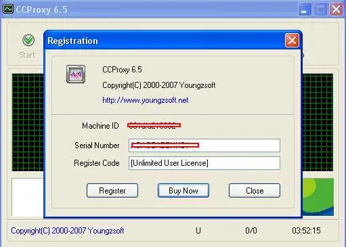Click the CCProxy icon in Registration dialog
This screenshot has width=346, height=247.
[x=76, y=74]
